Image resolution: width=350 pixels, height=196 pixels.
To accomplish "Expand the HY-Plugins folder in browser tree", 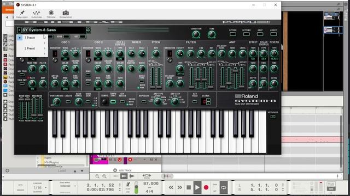I will coord(38,162).
